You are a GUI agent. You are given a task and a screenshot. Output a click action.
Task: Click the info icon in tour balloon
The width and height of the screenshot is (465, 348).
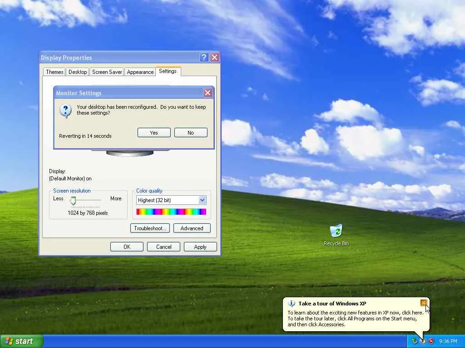[x=292, y=304]
